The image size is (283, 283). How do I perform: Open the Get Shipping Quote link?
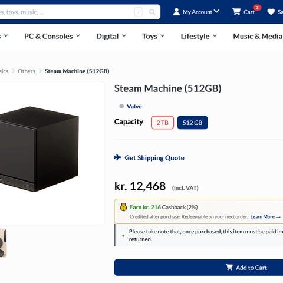tap(154, 158)
